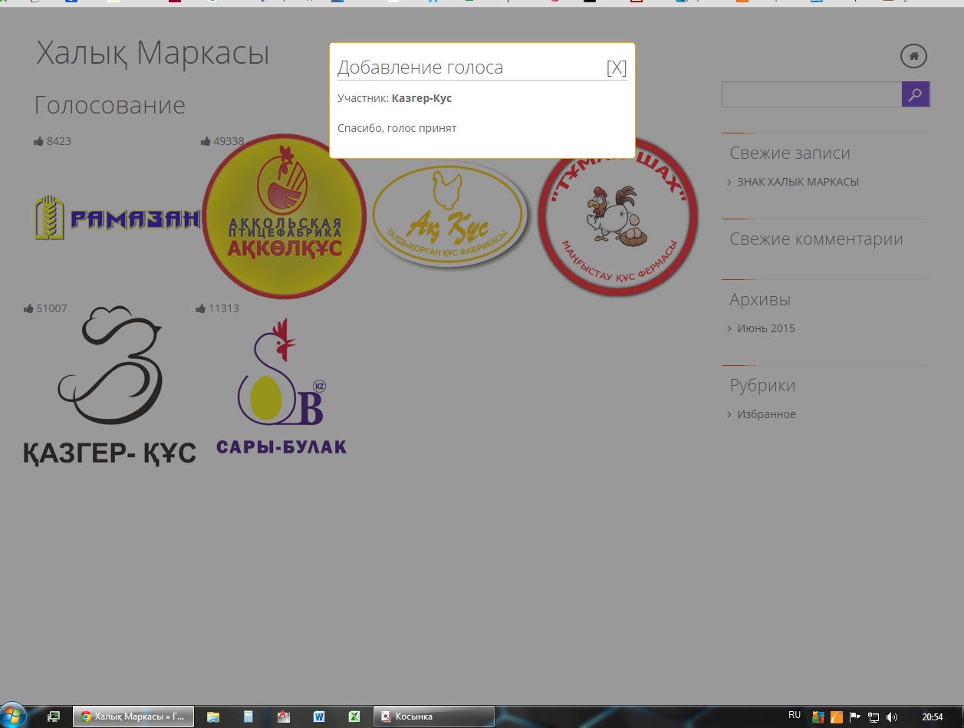
Task: Click the Халық Маркасы site title
Action: tap(153, 53)
